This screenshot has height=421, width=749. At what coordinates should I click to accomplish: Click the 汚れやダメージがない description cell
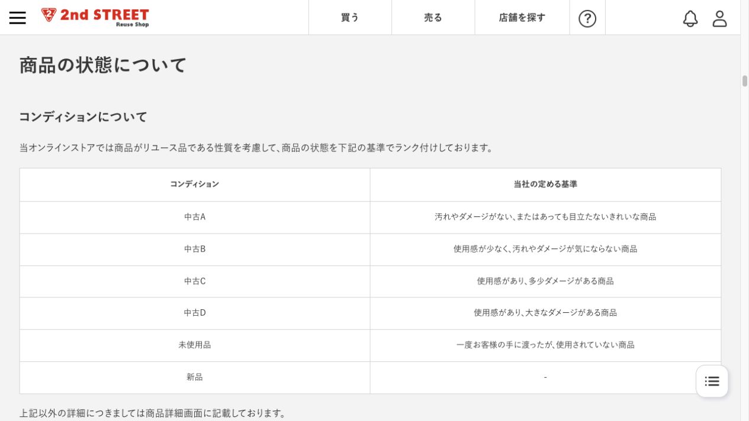(x=545, y=217)
